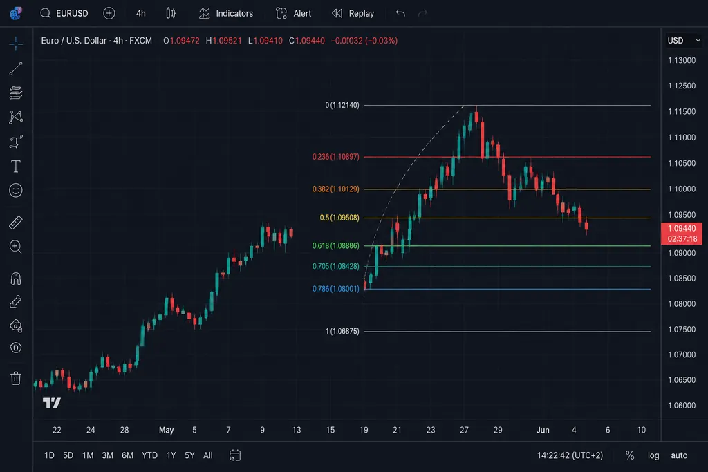Select the projection and forecasting tool

point(16,142)
